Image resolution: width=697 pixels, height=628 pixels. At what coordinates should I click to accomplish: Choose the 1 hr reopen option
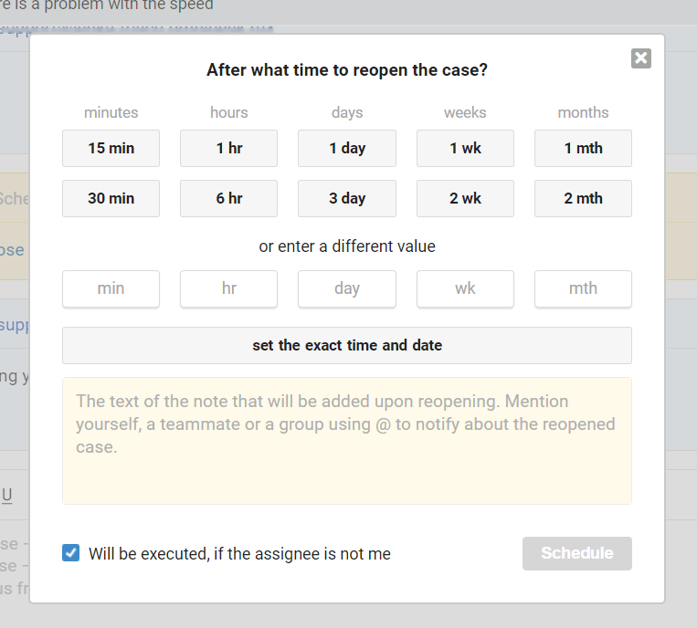click(228, 148)
